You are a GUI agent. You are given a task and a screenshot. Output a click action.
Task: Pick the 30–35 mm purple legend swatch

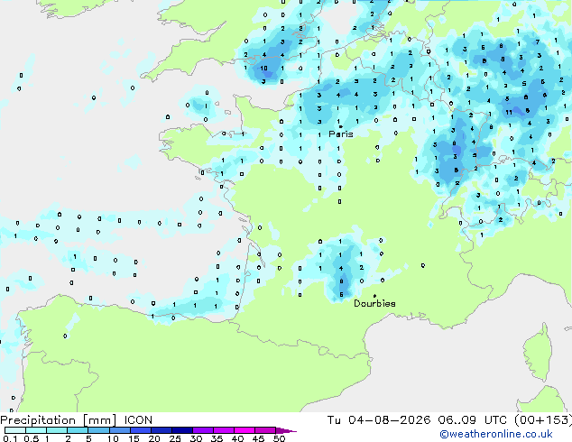pos(203,430)
